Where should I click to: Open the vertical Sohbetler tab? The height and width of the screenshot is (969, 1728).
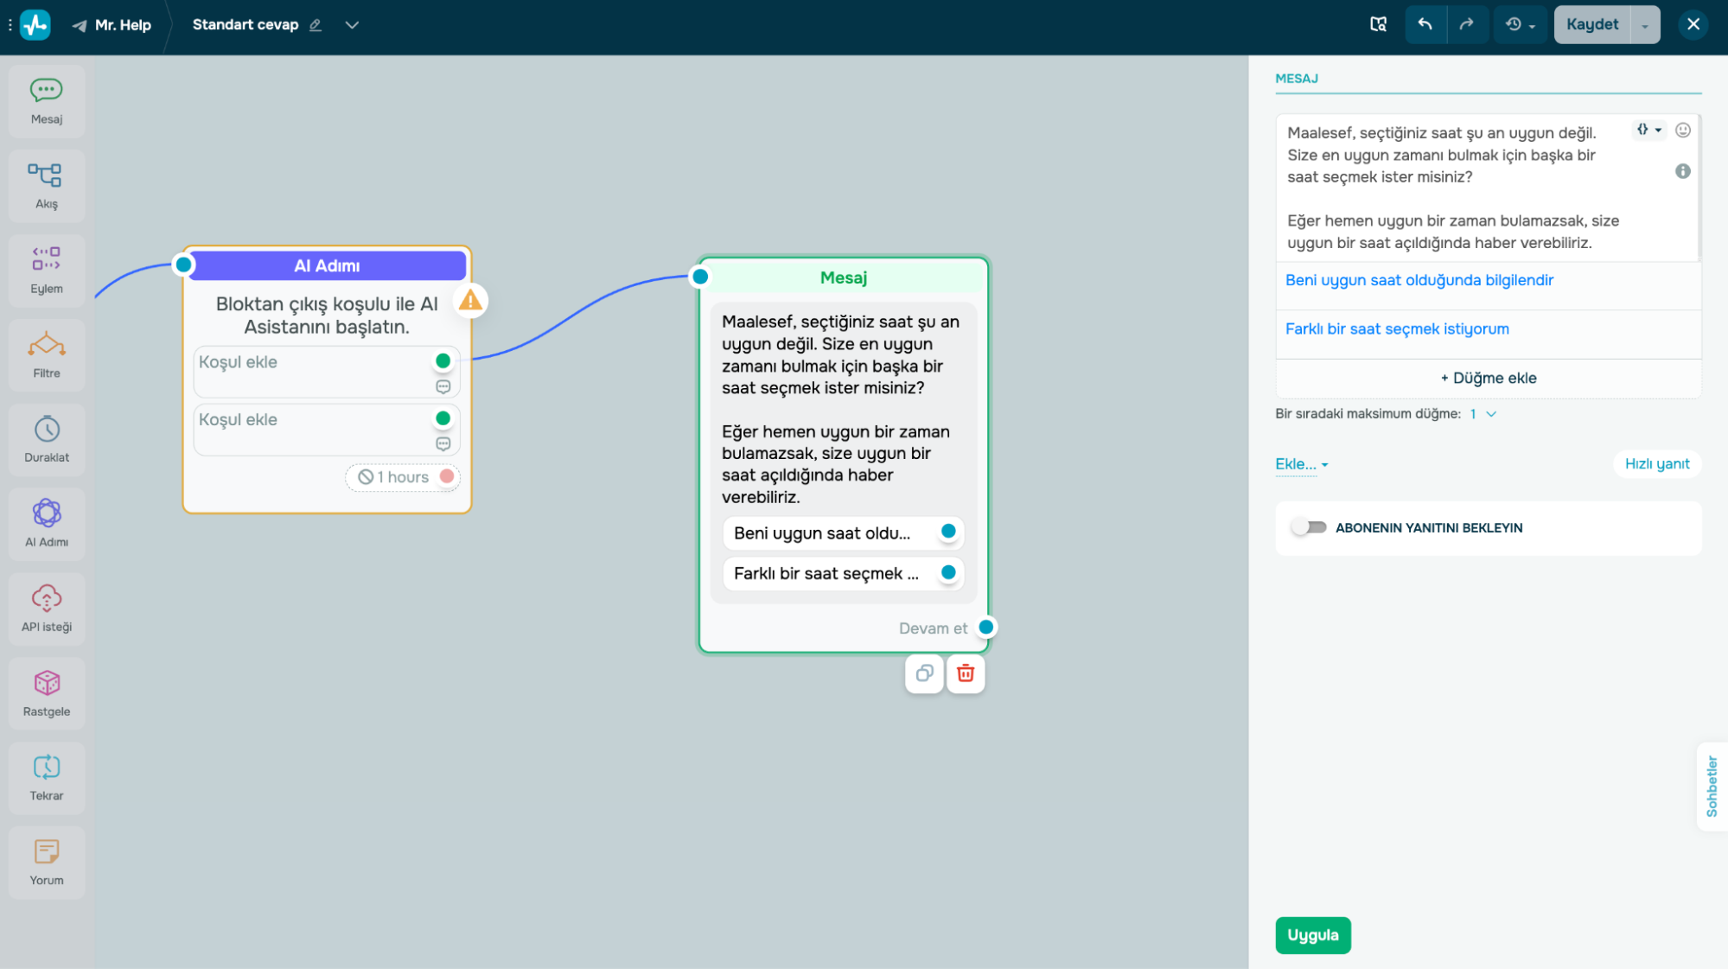1712,786
